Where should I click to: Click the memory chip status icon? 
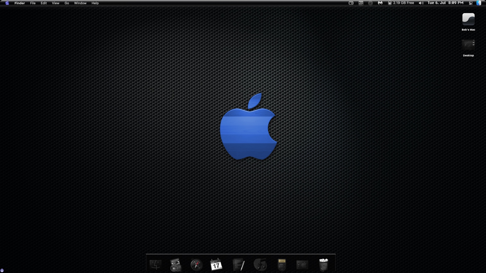[x=390, y=3]
